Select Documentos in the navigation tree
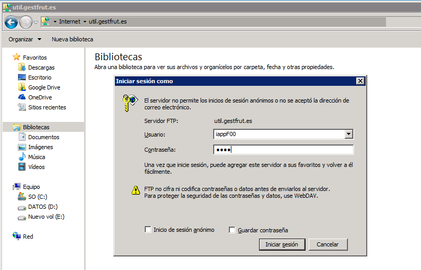This screenshot has height=270, width=421. click(x=43, y=137)
